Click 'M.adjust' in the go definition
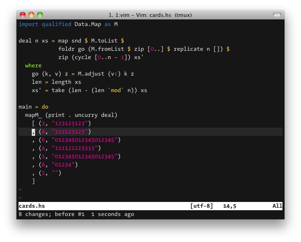This screenshot has height=242, width=301. 91,74
